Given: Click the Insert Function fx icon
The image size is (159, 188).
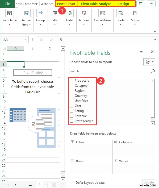Looking at the screenshot, I should (61, 40).
